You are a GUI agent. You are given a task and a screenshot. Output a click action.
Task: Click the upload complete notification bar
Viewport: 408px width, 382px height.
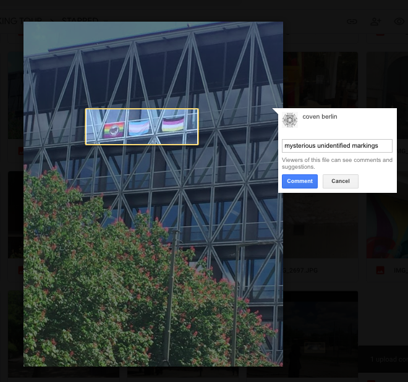coord(383,359)
